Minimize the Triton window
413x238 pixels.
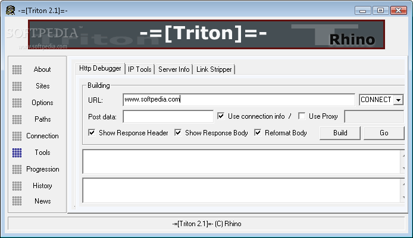coord(362,11)
